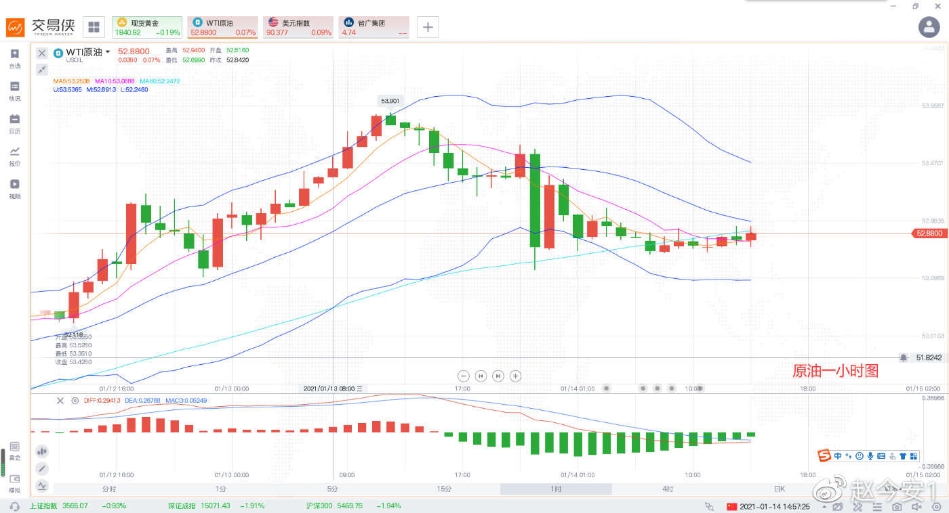Select the 分时 timeframe

(x=109, y=489)
